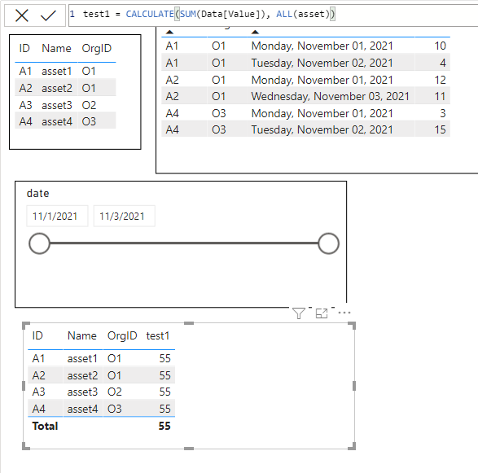Open the more options ellipsis on the visual

click(344, 313)
